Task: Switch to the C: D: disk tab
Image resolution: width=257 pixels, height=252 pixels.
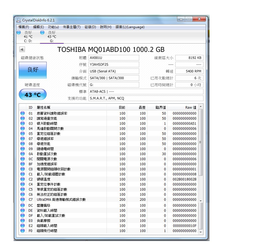Action: (x=28, y=37)
